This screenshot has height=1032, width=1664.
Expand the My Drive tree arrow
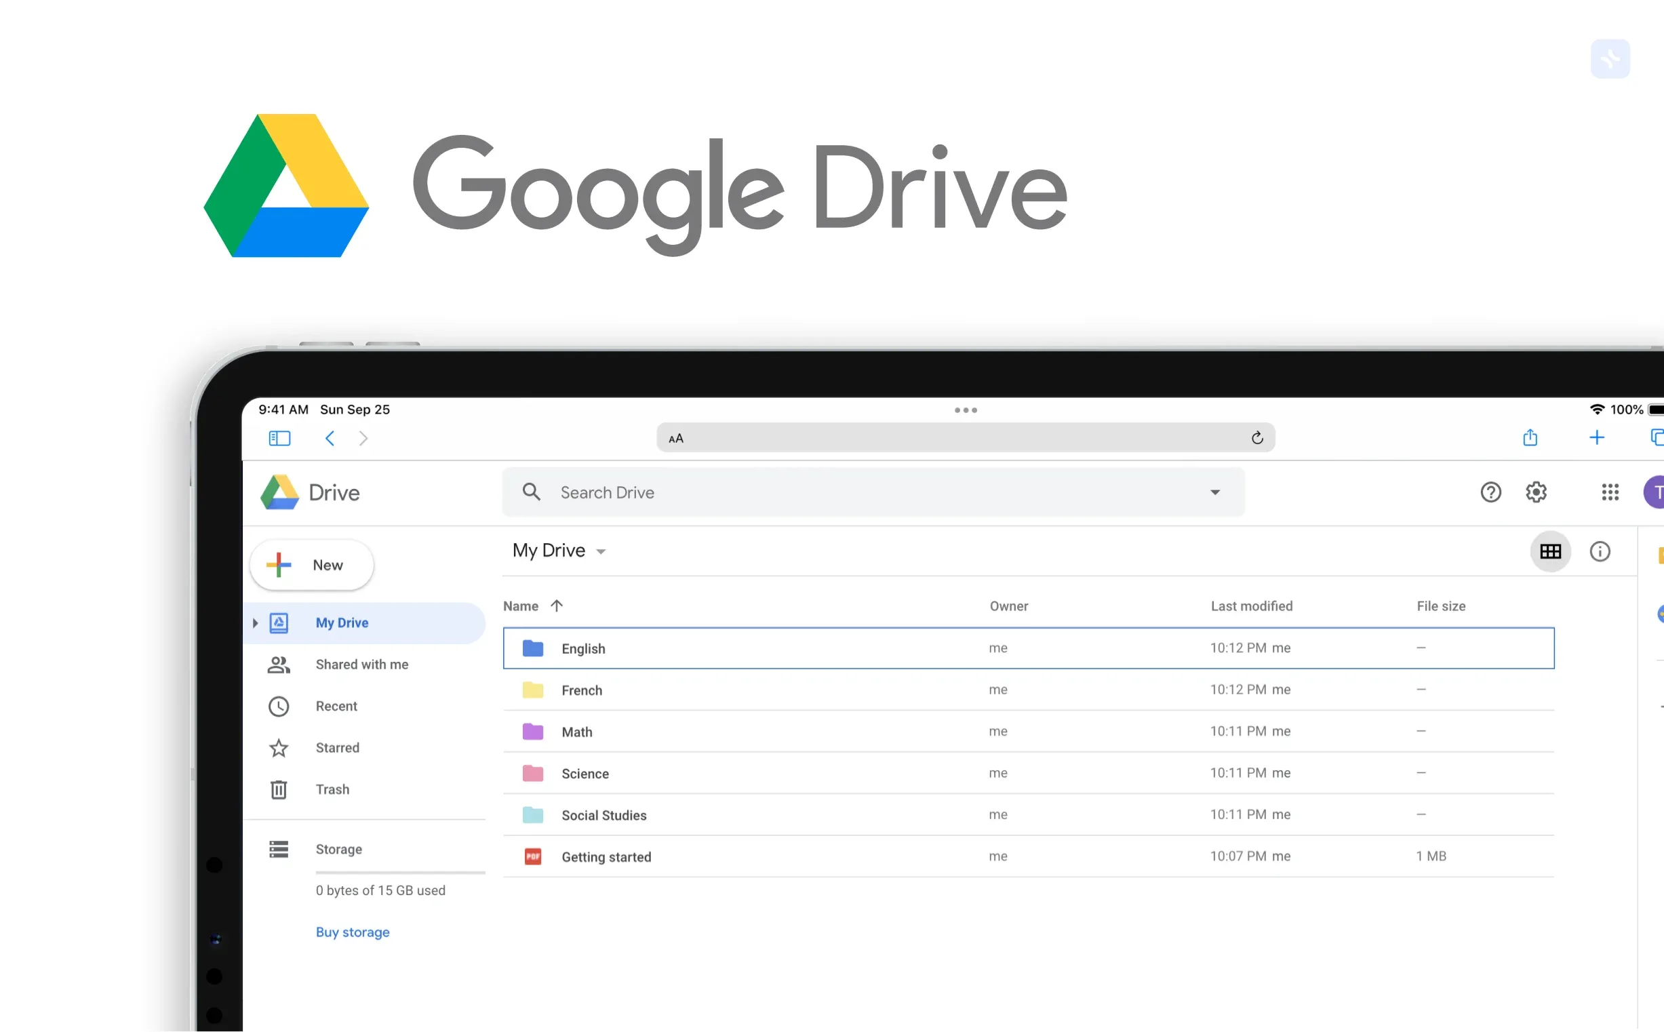254,622
